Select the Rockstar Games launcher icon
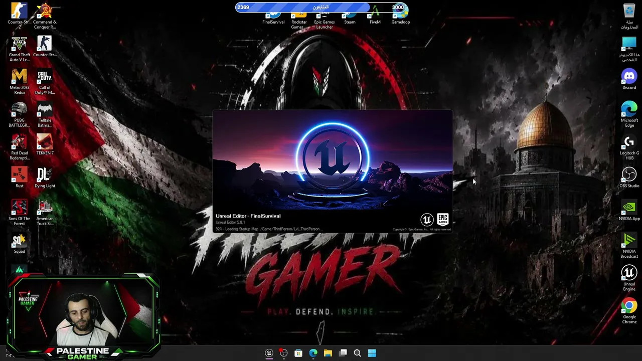The height and width of the screenshot is (361, 642). 299,20
